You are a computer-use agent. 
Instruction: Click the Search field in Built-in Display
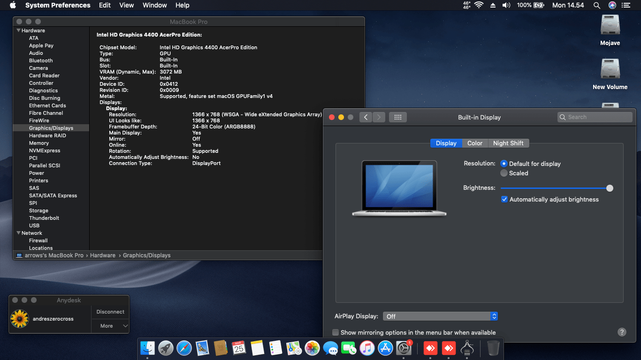(x=595, y=117)
